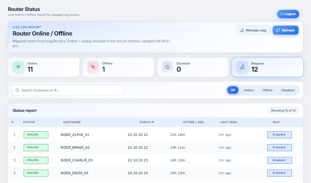Toggle Enabled map for NODE_BRAVO_02
Viewport: 311px width, 183px height.
click(279, 147)
